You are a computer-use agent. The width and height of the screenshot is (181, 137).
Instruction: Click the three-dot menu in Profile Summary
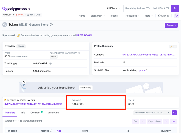[175, 47]
